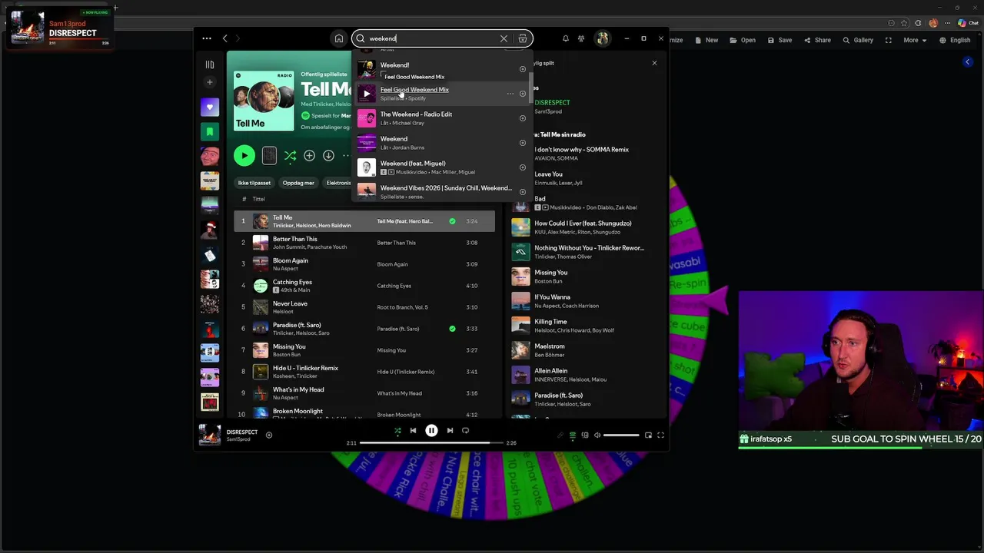The image size is (984, 553).
Task: Select the 'Oppdag mer' filter chip
Action: tap(298, 183)
